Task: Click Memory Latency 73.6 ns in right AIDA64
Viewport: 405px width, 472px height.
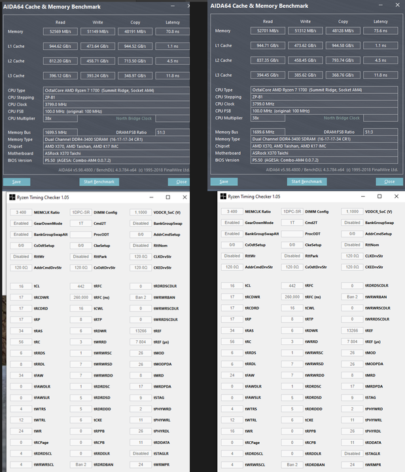Action: [381, 31]
